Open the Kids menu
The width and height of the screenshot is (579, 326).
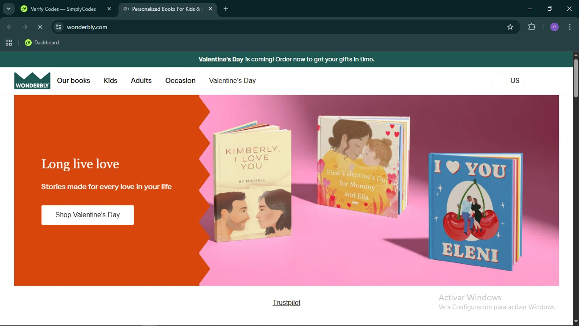110,80
